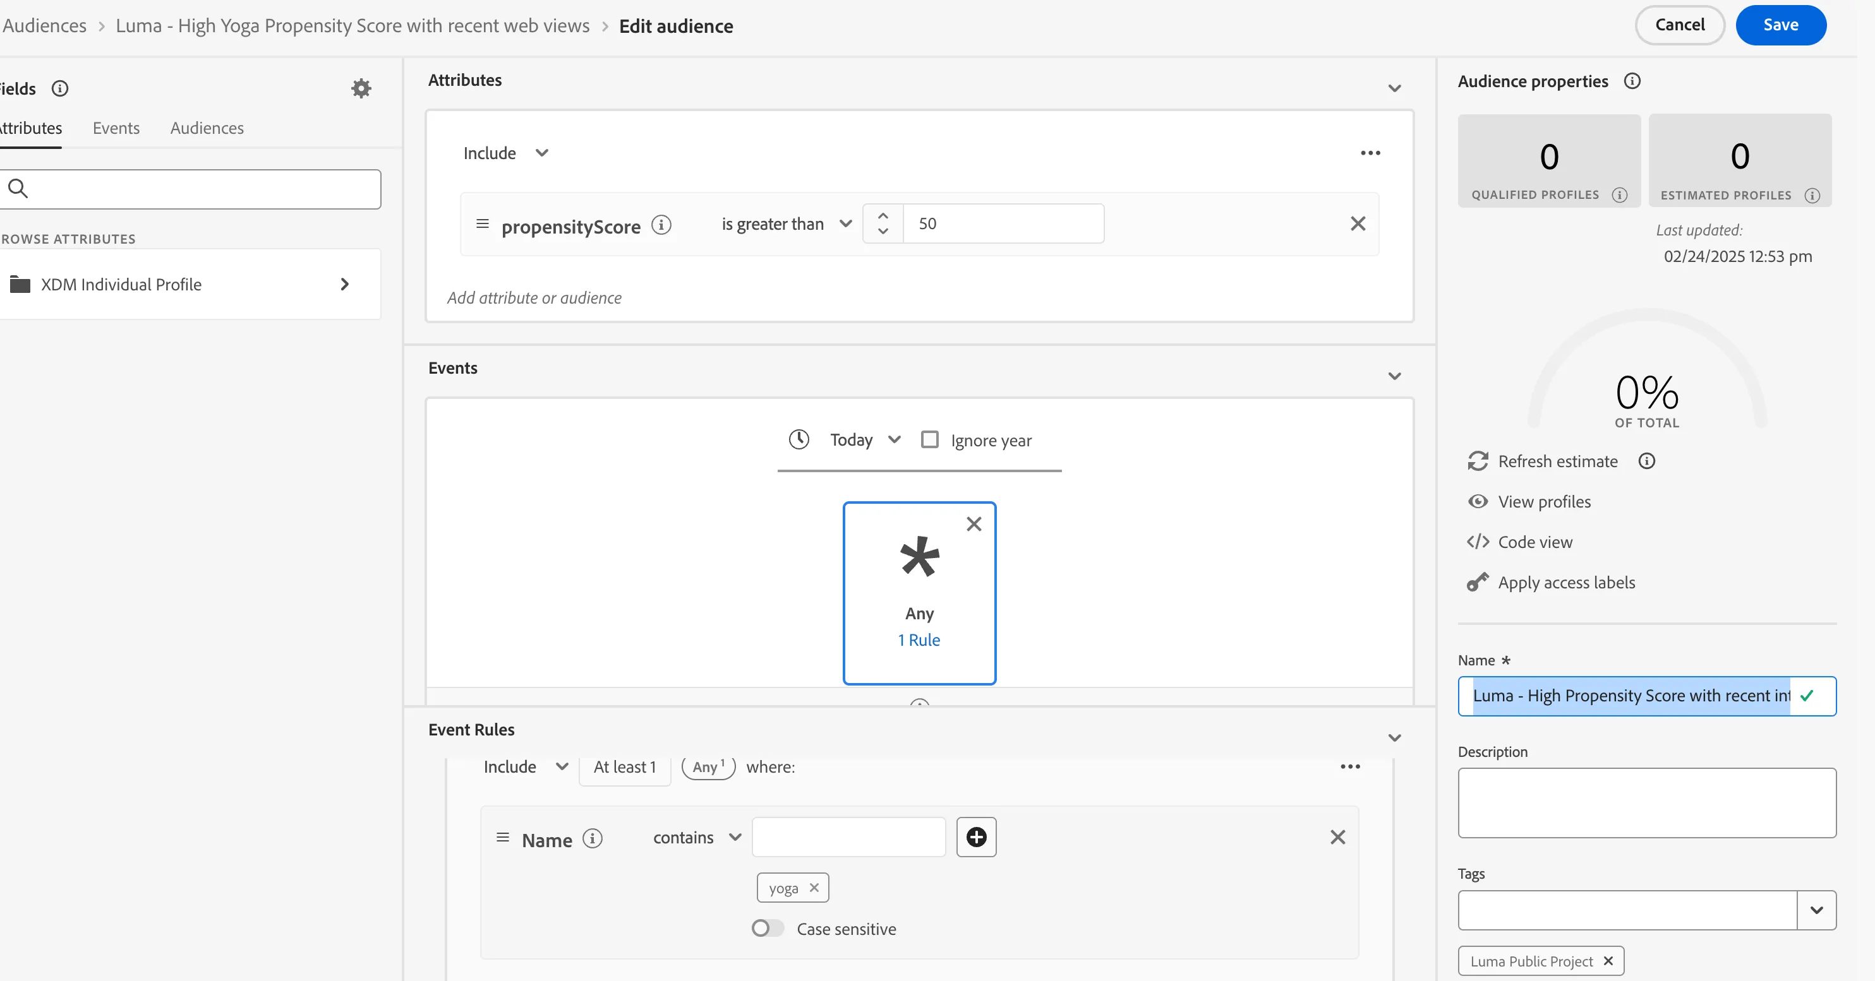This screenshot has width=1875, height=981.
Task: Click the Cancel button
Action: 1679,25
